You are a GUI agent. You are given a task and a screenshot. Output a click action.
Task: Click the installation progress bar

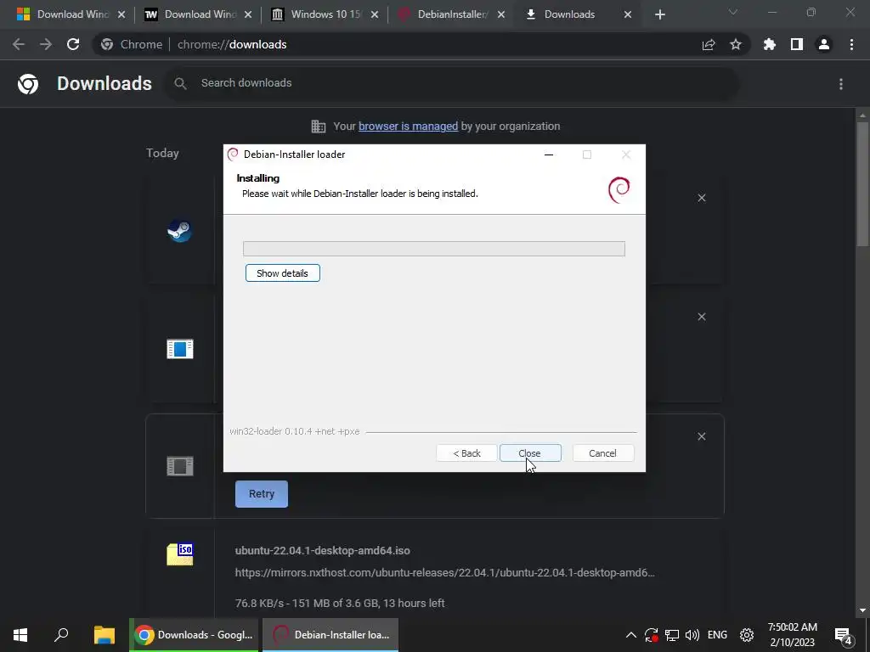(x=434, y=249)
